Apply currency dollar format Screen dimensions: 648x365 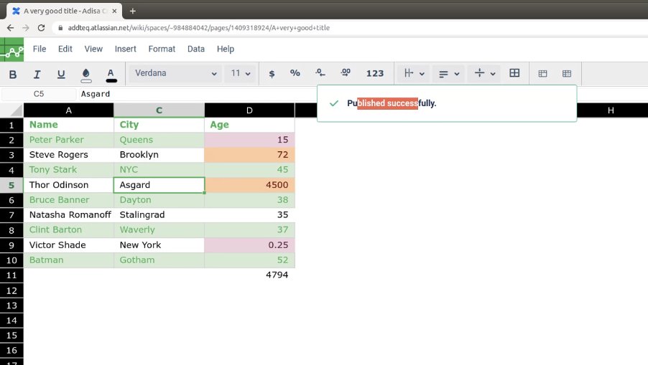272,73
